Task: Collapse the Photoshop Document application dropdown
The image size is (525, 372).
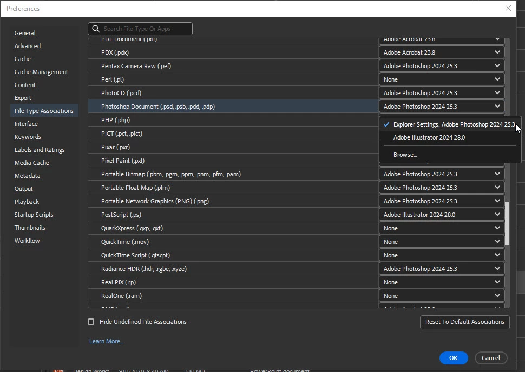Action: click(x=442, y=107)
